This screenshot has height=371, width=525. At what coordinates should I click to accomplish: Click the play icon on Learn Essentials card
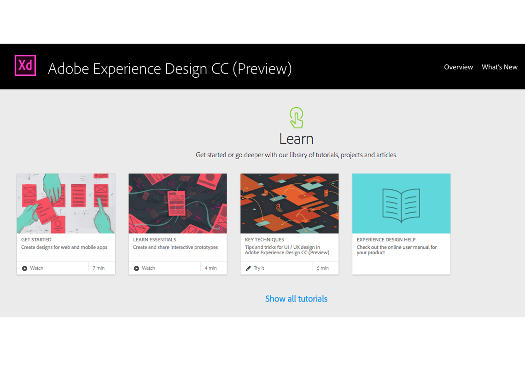click(137, 268)
